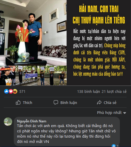Open the reaction count 571 list

(x=22, y=92)
